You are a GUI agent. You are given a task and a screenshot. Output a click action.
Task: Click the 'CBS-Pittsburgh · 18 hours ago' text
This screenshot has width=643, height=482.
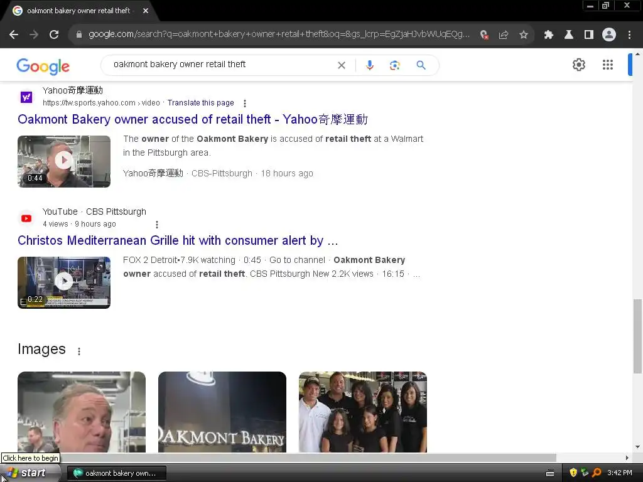pyautogui.click(x=252, y=173)
